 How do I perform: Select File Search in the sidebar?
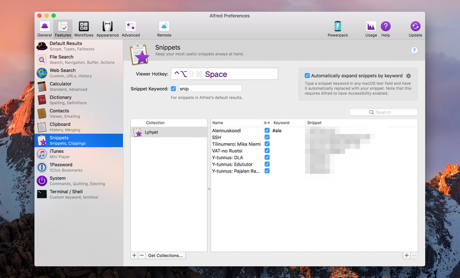click(79, 60)
